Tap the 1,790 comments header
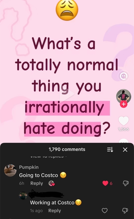 [67, 149]
